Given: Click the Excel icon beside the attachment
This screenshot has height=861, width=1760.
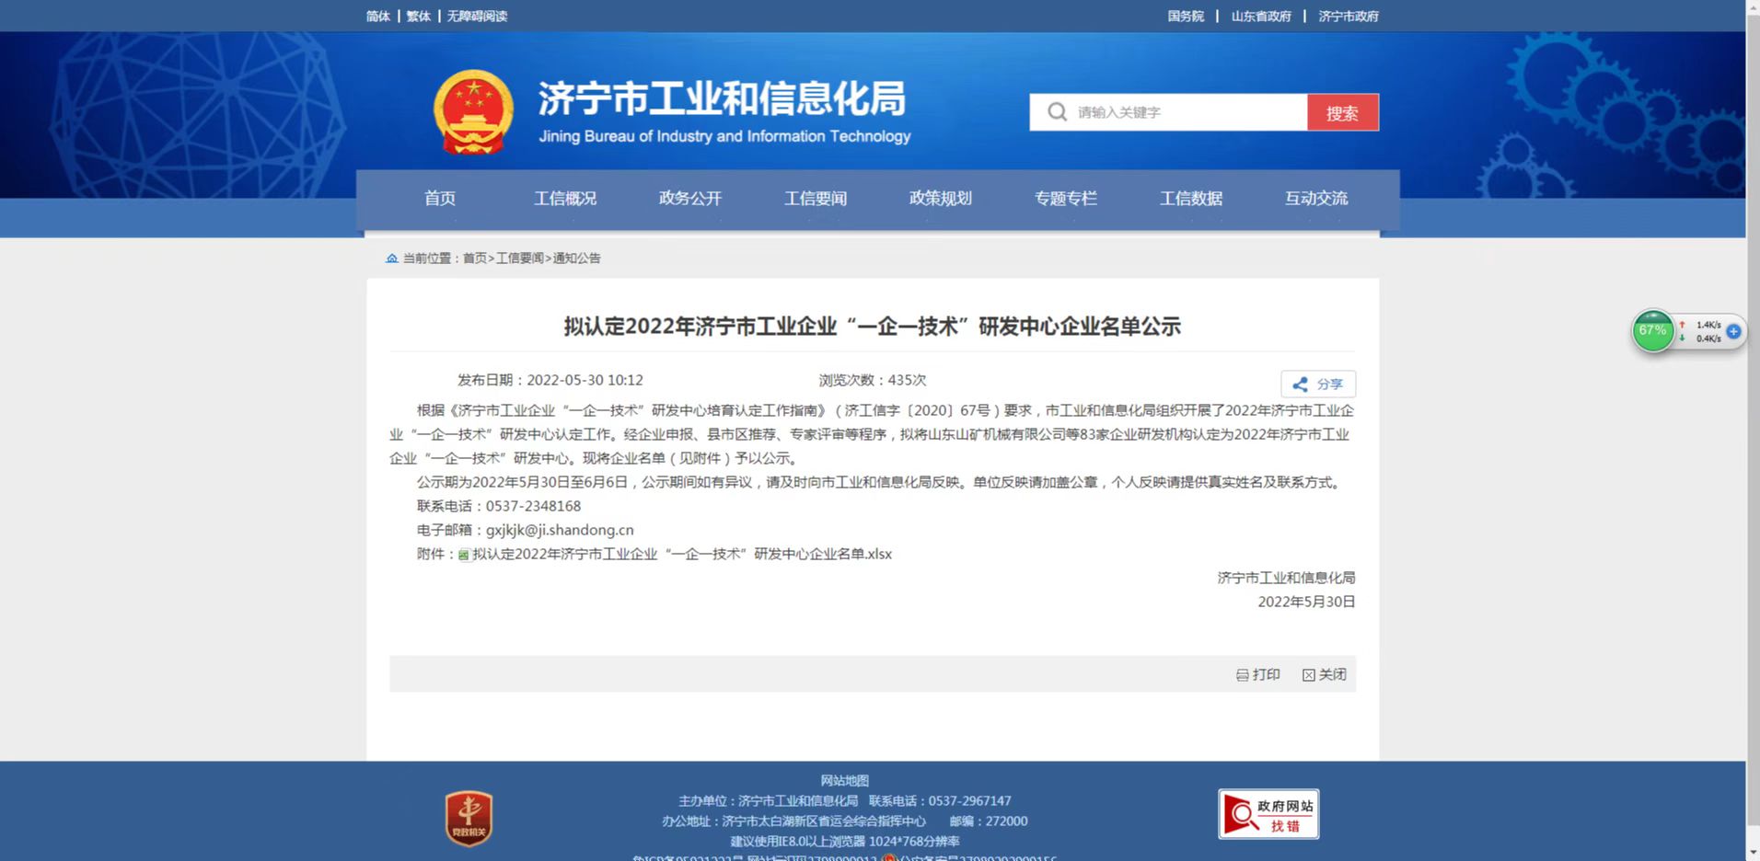Looking at the screenshot, I should (x=462, y=554).
